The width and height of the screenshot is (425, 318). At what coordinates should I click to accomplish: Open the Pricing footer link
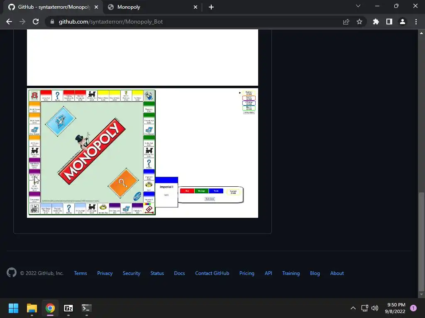point(247,273)
